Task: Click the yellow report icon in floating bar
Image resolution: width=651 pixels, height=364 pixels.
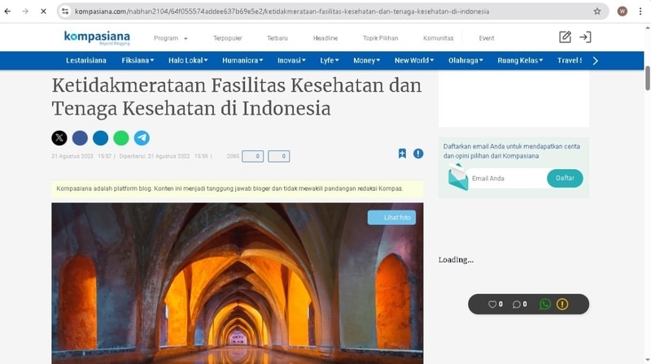Action: [562, 304]
